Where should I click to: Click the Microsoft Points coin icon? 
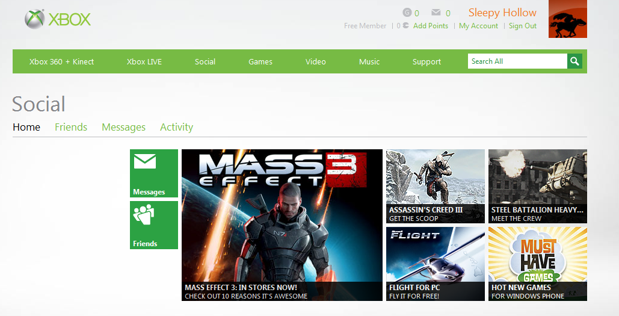[405, 26]
